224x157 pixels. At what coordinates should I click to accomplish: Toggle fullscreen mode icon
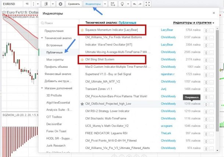pos(148,4)
